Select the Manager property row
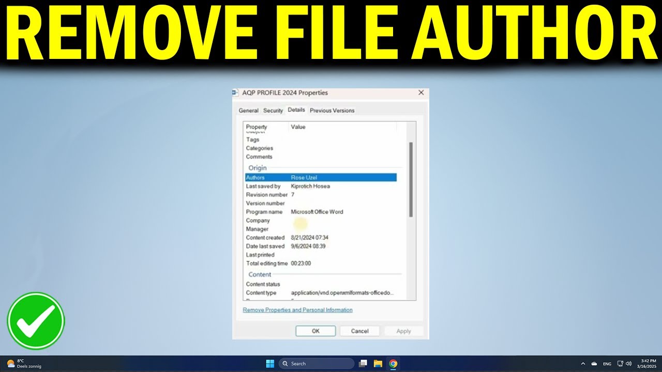Screen dimensions: 662x372 (321, 229)
